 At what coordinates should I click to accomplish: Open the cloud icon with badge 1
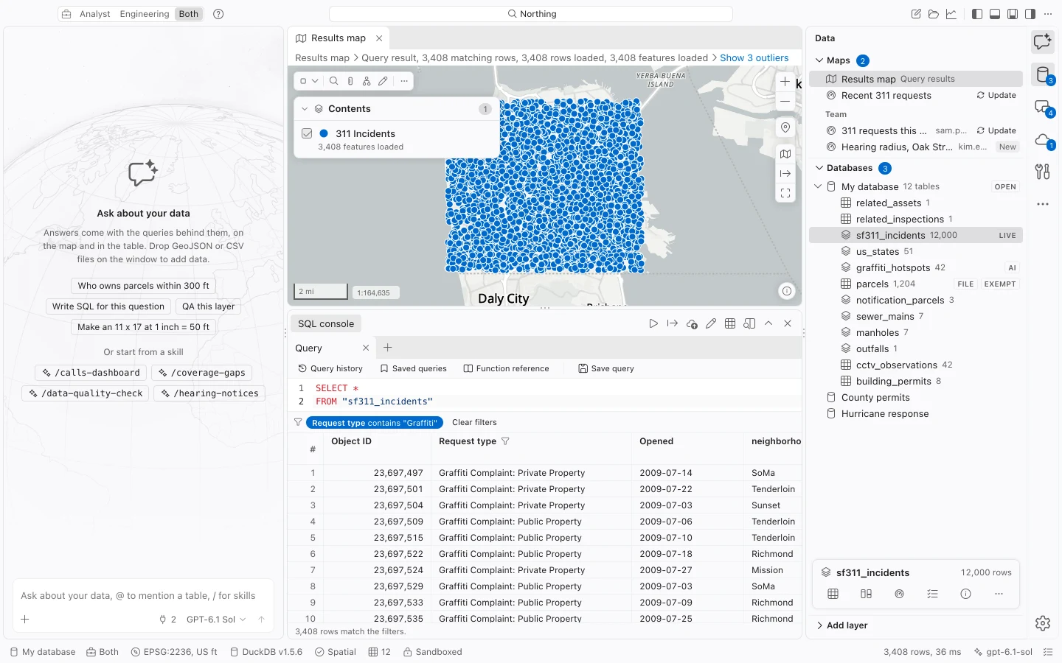coord(1043,140)
